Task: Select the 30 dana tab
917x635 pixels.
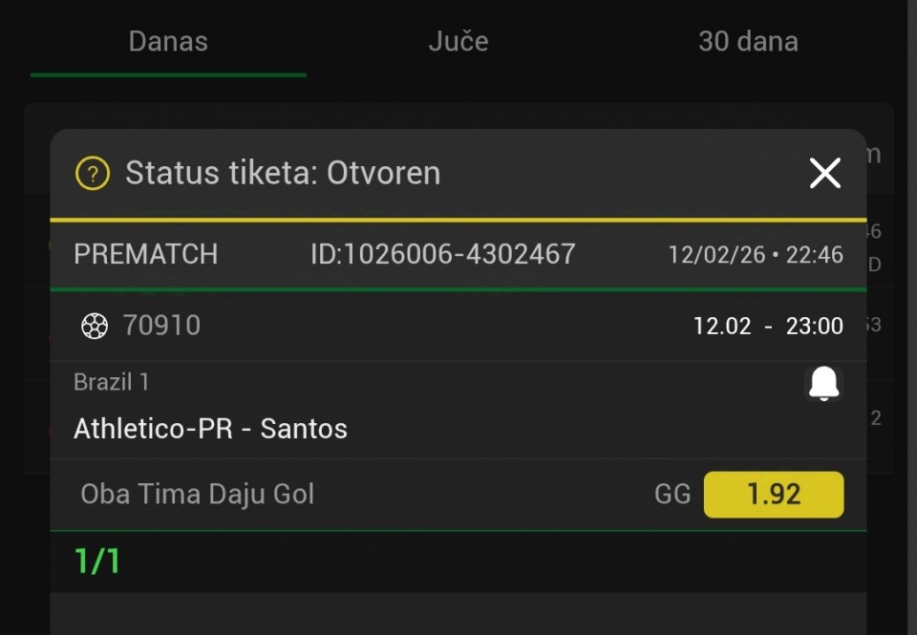Action: pyautogui.click(x=748, y=41)
